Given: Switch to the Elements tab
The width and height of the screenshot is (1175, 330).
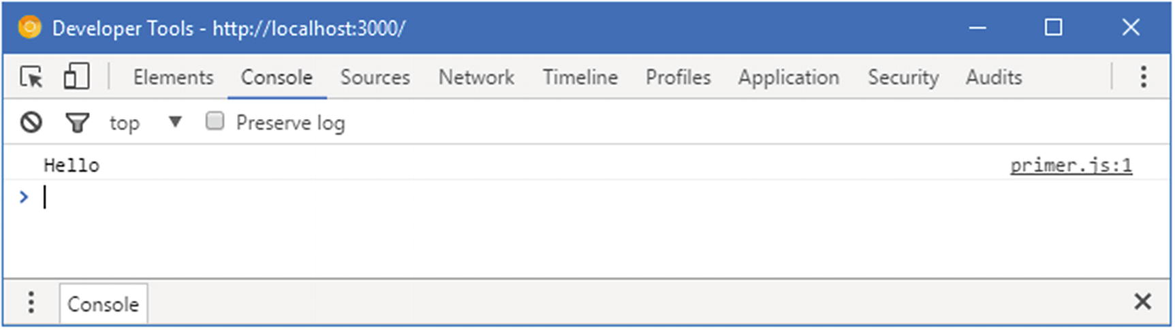Looking at the screenshot, I should [x=173, y=78].
